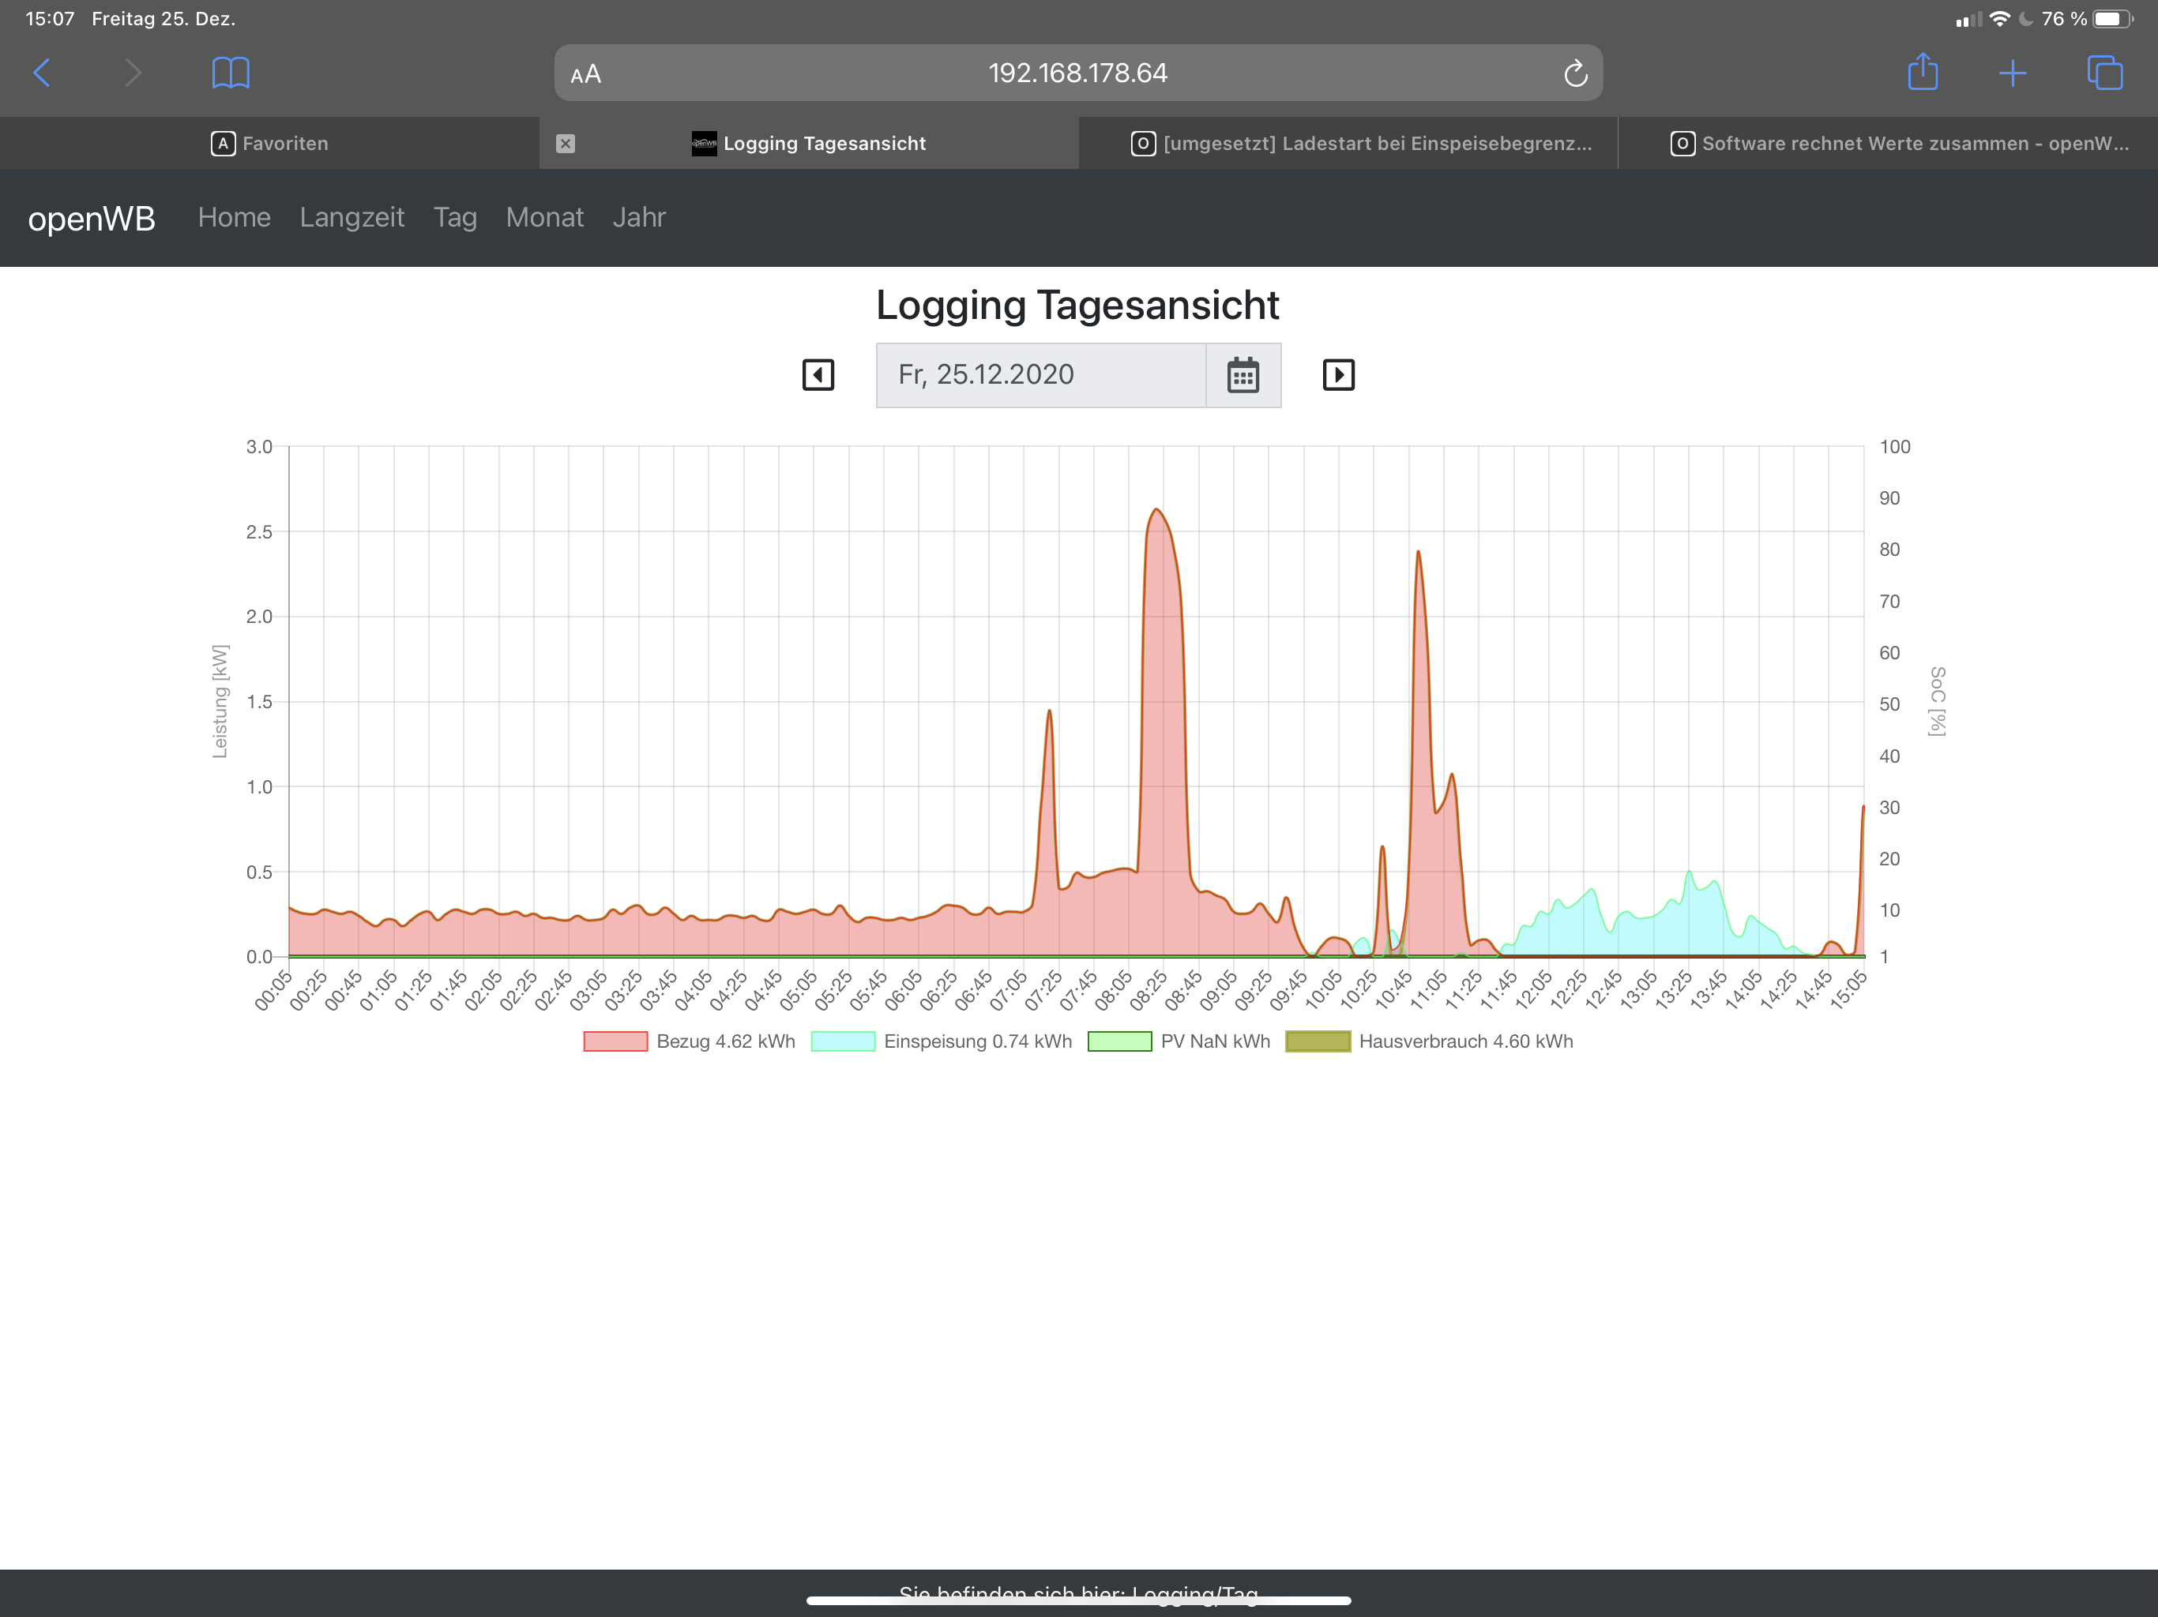Viewport: 2158px width, 1617px height.
Task: Open Monat logging view
Action: coord(544,217)
